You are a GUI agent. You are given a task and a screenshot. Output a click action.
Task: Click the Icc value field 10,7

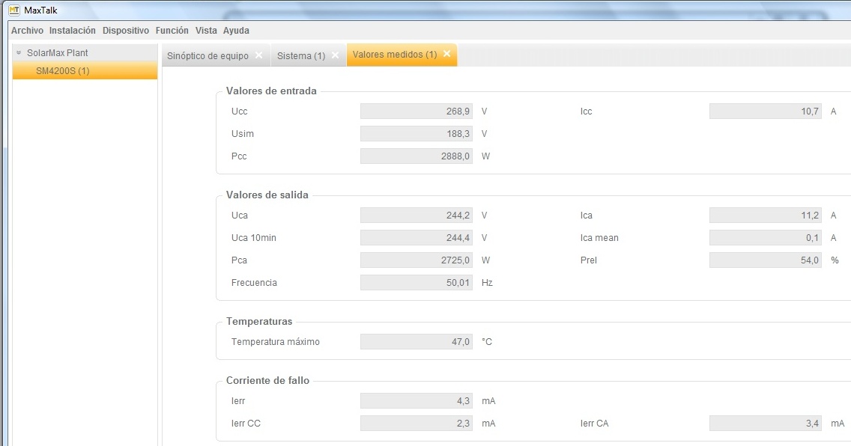coord(766,111)
